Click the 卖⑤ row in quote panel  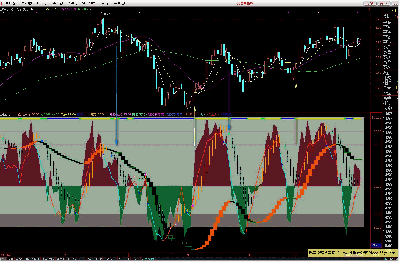[x=390, y=22]
